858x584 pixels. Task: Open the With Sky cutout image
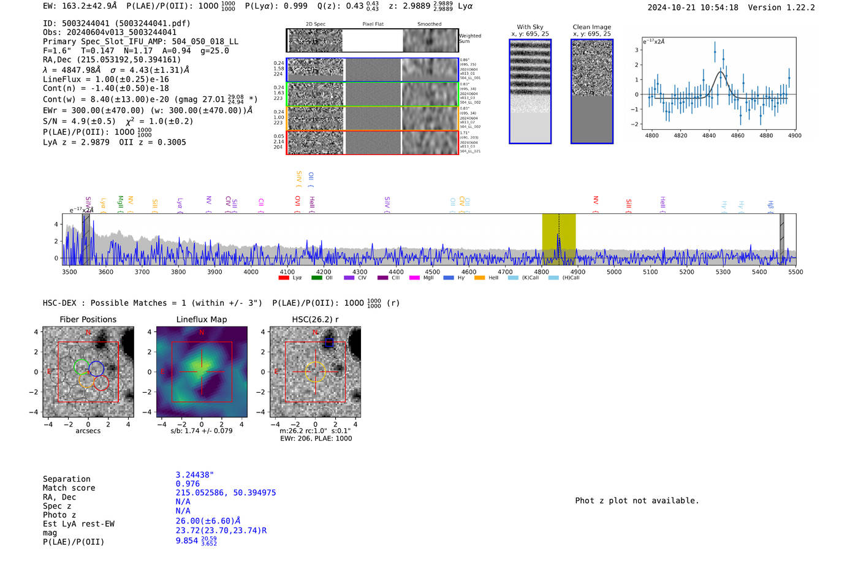(x=530, y=91)
